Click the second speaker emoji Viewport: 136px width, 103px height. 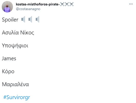coord(30,19)
